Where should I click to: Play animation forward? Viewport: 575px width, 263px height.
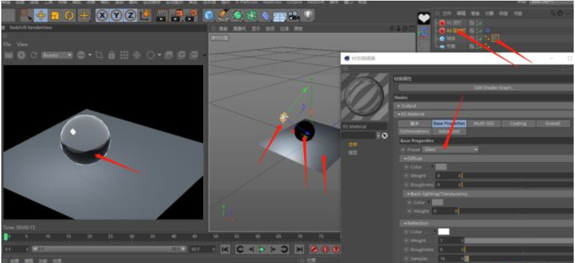point(262,250)
